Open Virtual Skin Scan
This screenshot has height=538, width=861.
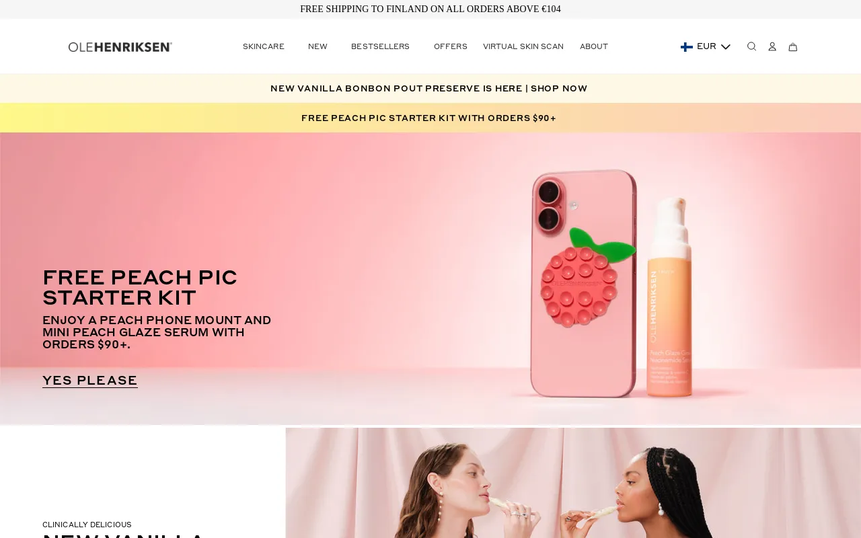[523, 46]
